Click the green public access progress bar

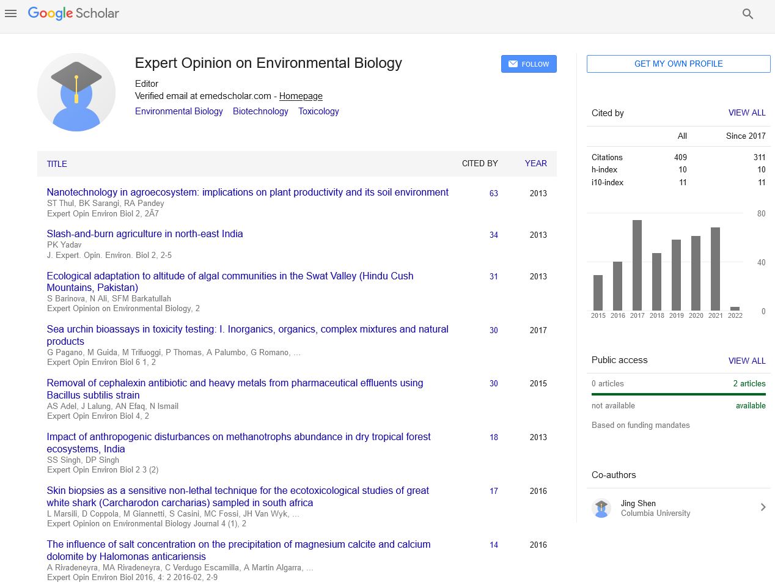pos(678,394)
